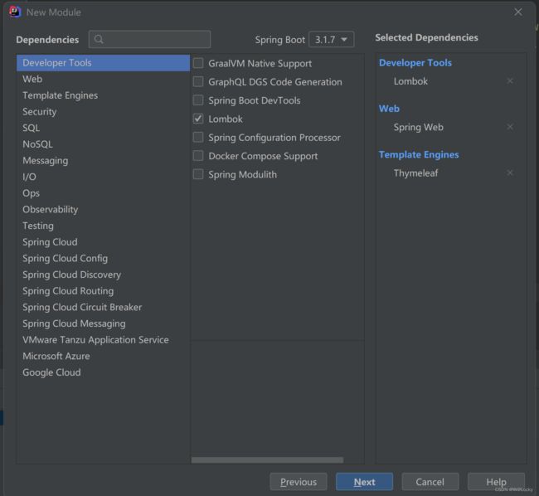The width and height of the screenshot is (539, 496).
Task: Check Docker Compose Support
Action: [x=198, y=156]
